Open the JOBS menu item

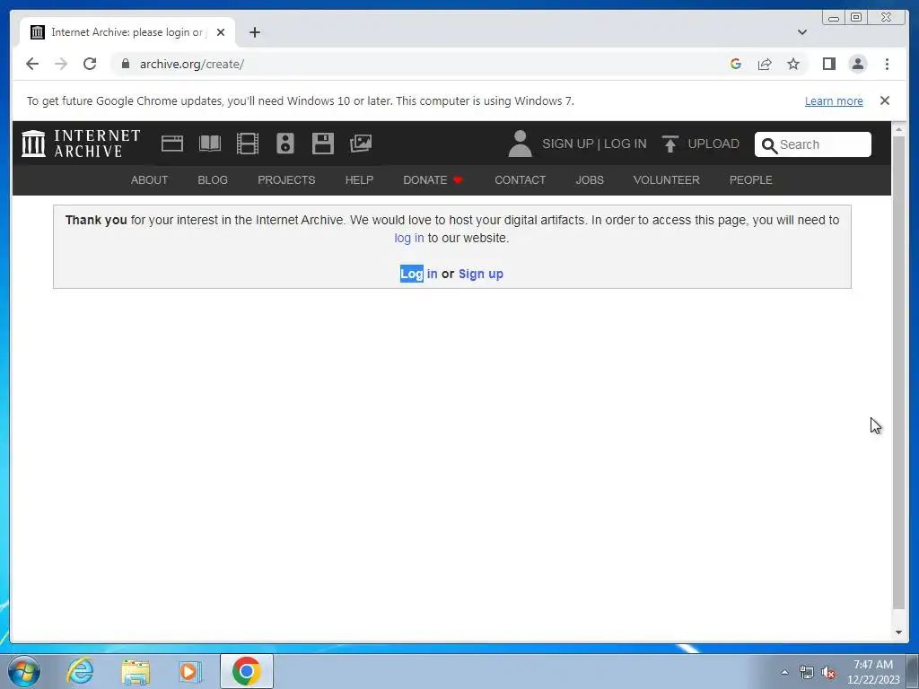tap(590, 179)
